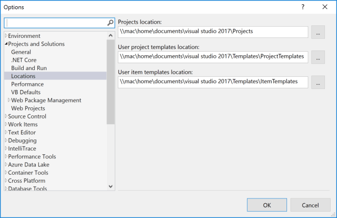Open the Build and Run page
Screen dimensions: 337x218
pyautogui.click(x=29, y=68)
